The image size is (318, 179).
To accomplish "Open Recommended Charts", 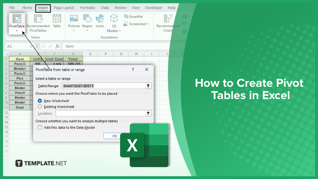I will tap(168, 23).
